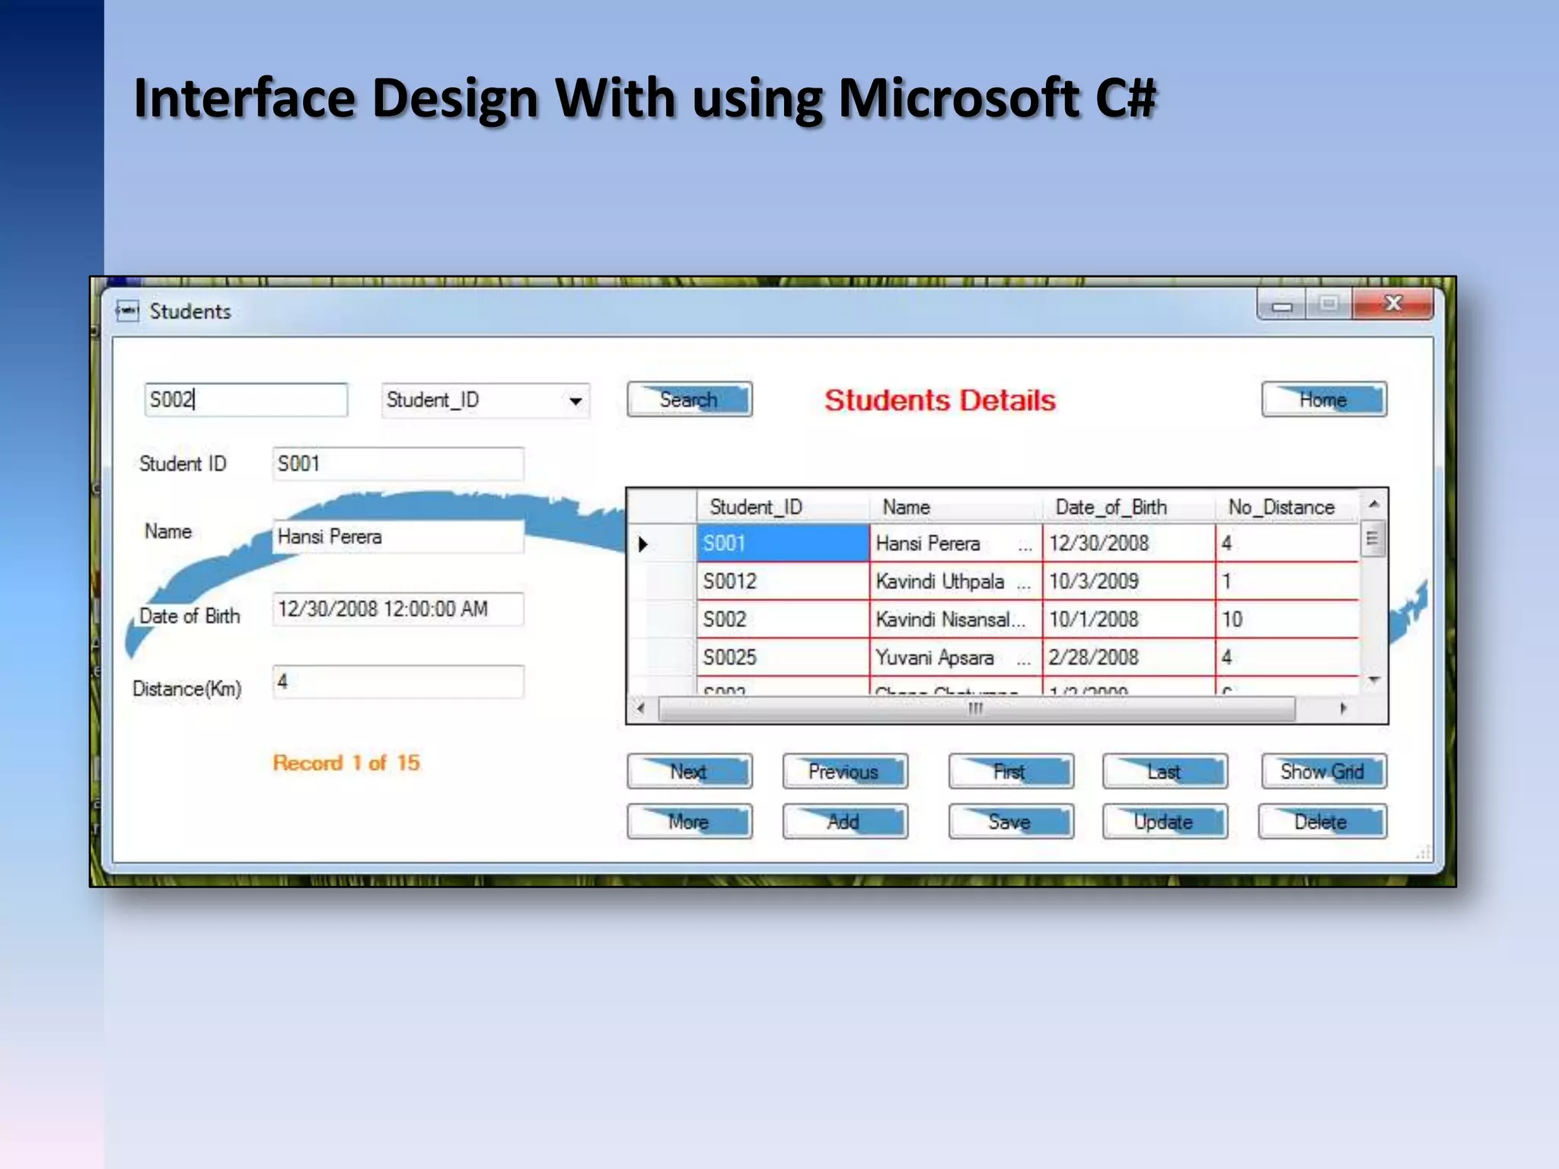The width and height of the screenshot is (1559, 1169).
Task: Click the Show Grid button
Action: pyautogui.click(x=1324, y=771)
